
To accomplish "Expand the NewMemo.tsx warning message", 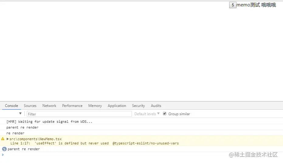I will (x=8, y=139).
